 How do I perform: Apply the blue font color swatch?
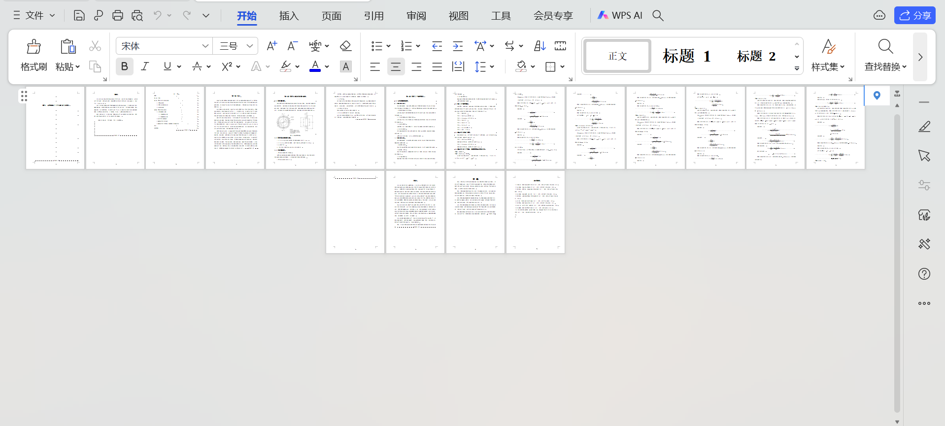click(315, 66)
